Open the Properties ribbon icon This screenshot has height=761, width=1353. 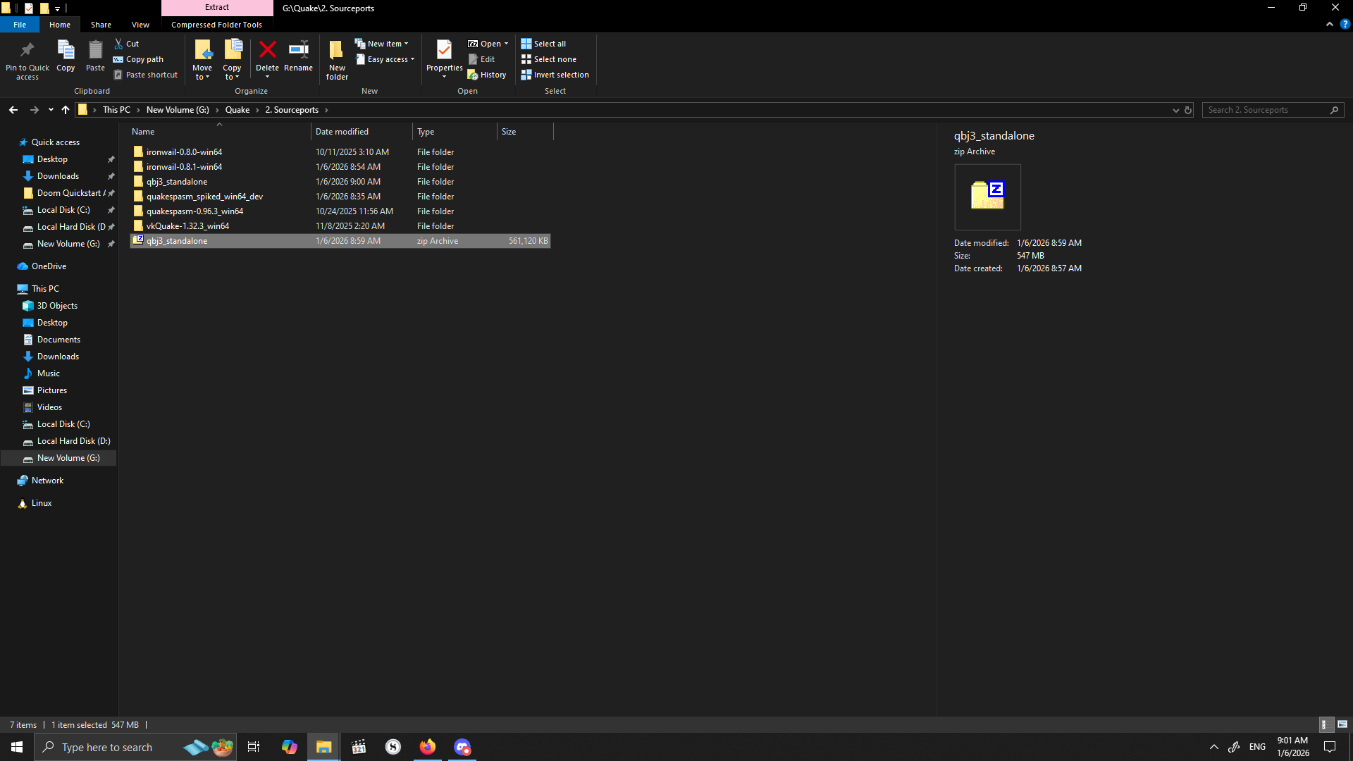point(444,51)
